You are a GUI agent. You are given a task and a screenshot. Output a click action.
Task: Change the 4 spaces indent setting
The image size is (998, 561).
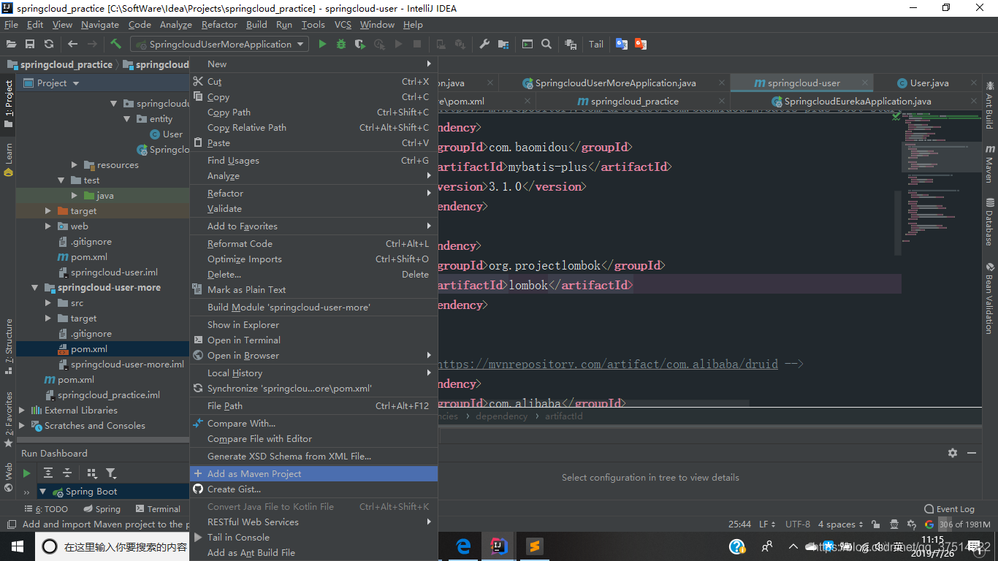tap(840, 524)
